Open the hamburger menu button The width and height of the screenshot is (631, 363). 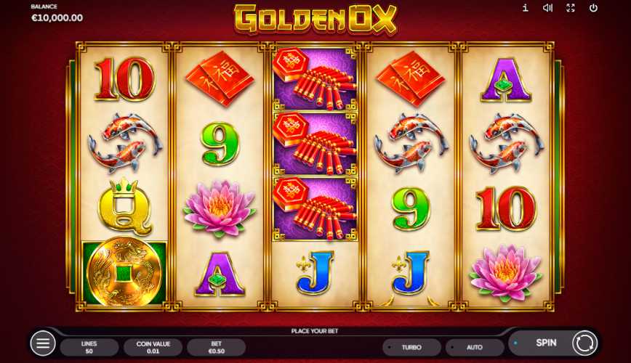[x=43, y=343]
